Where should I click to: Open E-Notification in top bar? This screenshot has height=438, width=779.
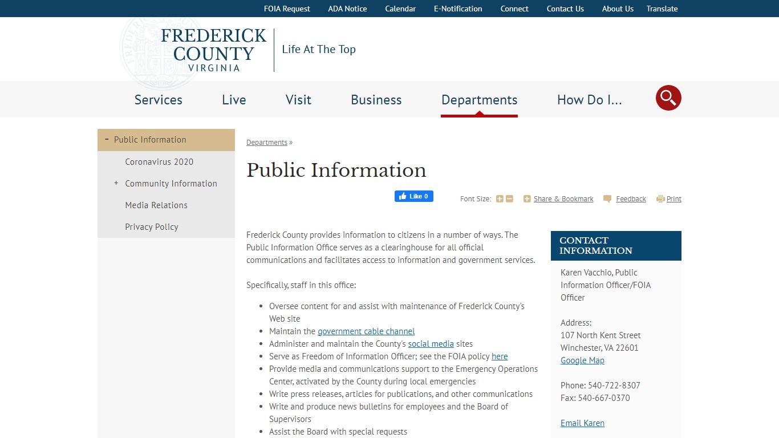[458, 9]
